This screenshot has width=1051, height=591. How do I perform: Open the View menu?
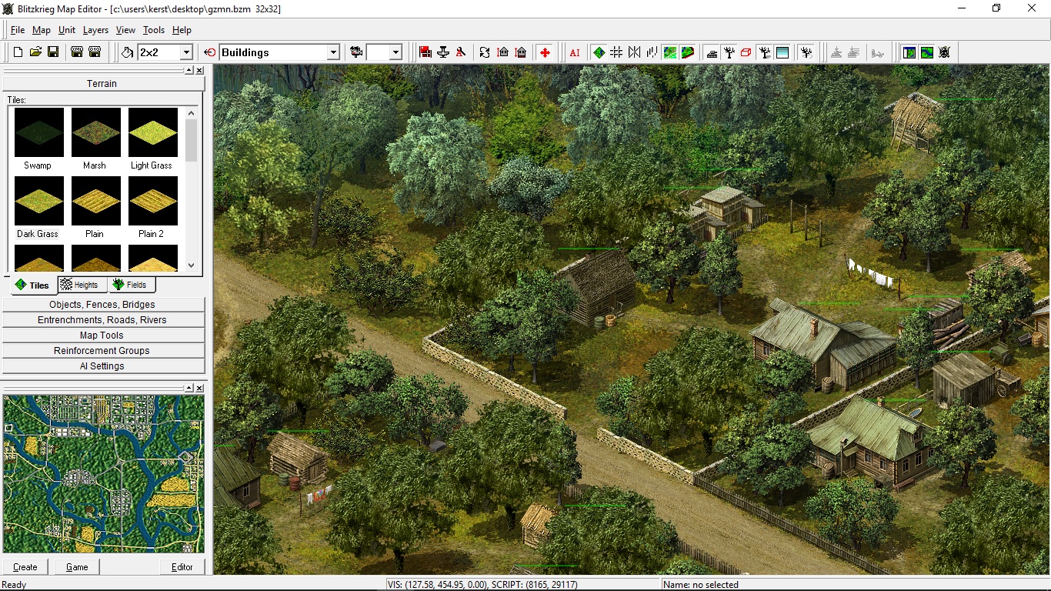[x=125, y=30]
